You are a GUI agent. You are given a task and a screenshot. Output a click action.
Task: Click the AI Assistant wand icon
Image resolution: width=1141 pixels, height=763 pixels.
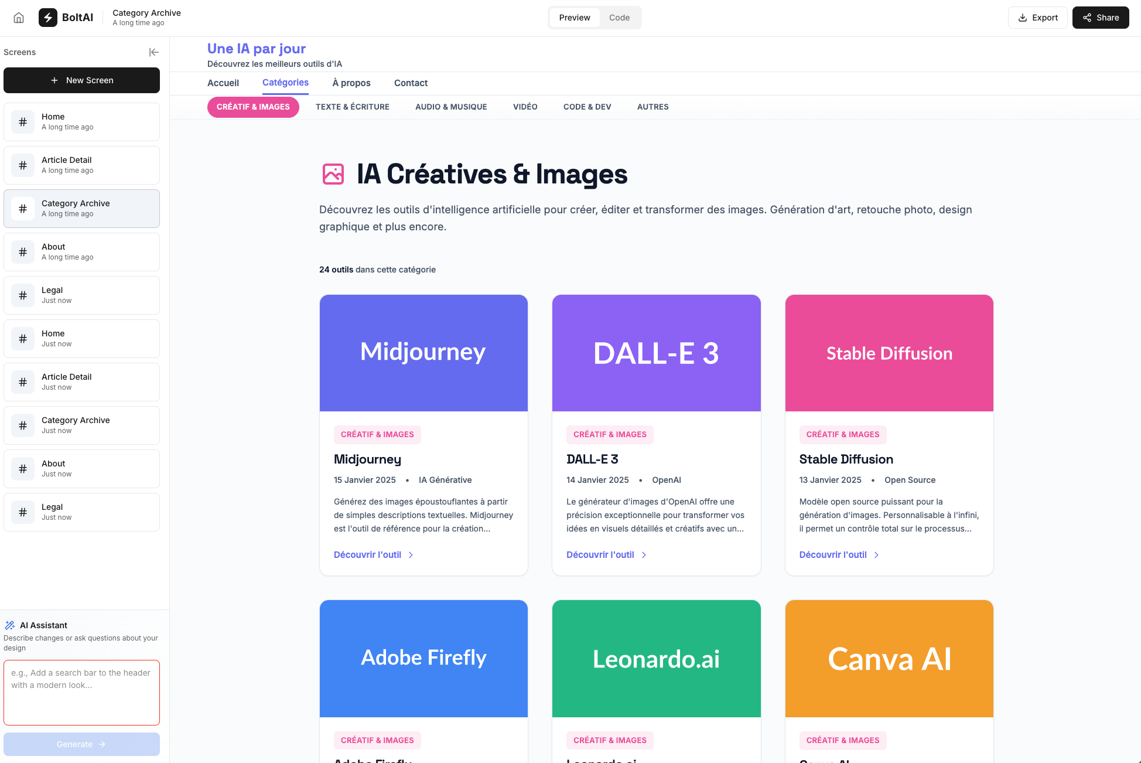click(x=10, y=625)
